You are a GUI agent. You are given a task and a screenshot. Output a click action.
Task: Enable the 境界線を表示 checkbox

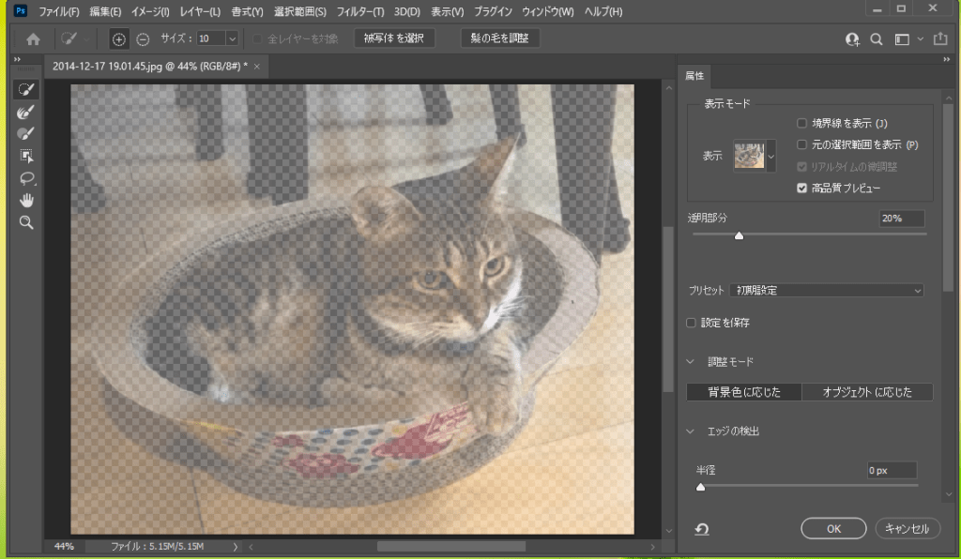pyautogui.click(x=801, y=123)
